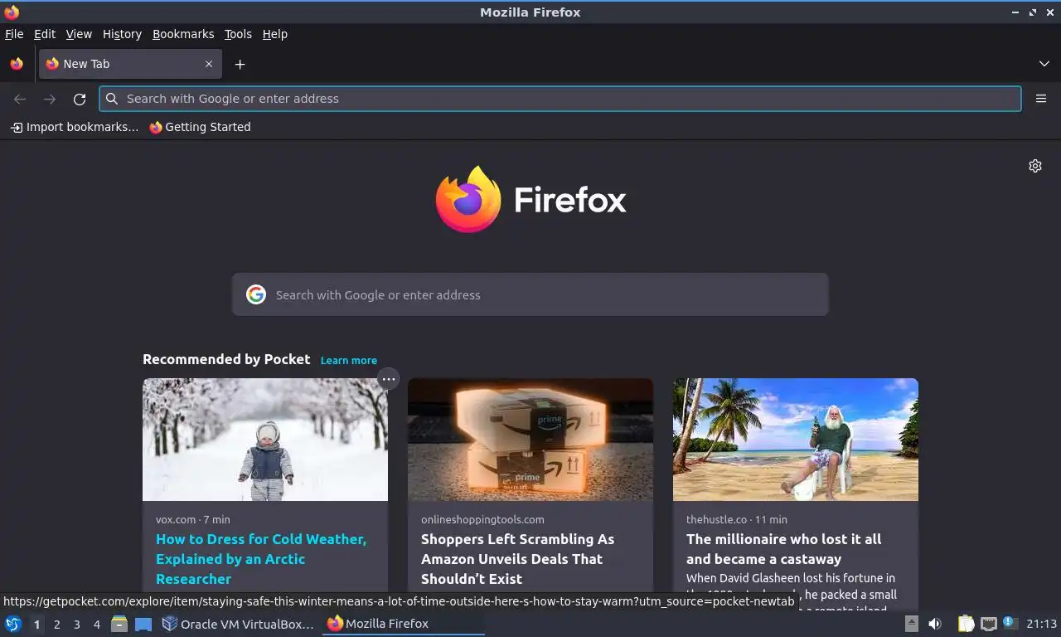The width and height of the screenshot is (1061, 637).
Task: Open Shoppers Left Scrambling Amazon article
Action: point(518,559)
